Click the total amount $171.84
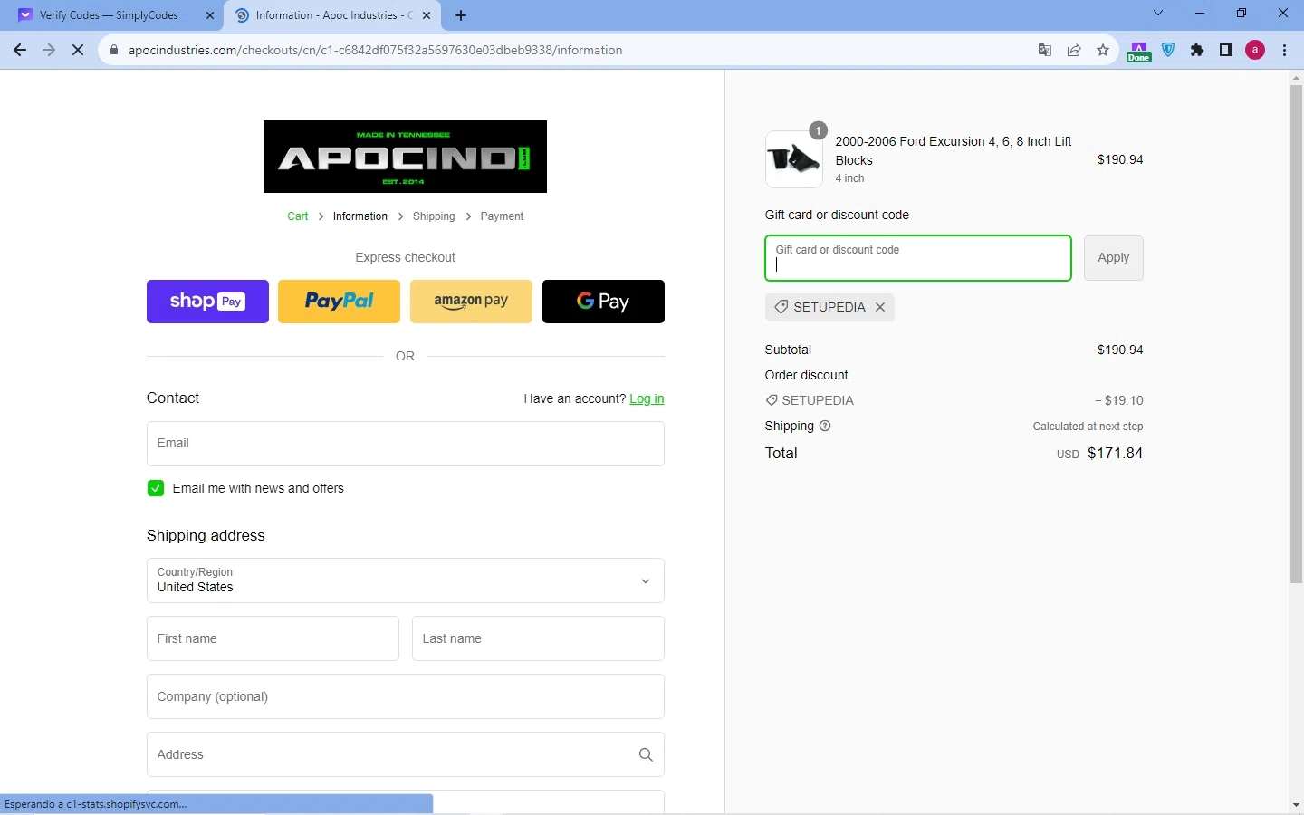1304x815 pixels. [1115, 453]
